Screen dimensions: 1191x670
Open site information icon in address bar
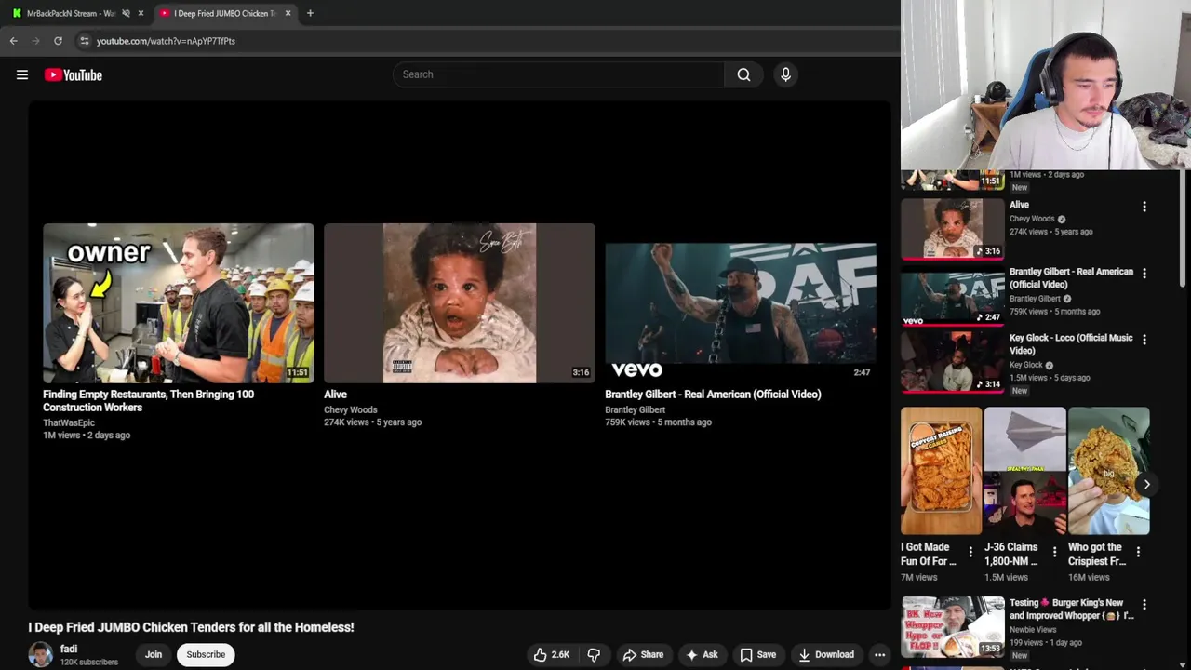(x=84, y=41)
